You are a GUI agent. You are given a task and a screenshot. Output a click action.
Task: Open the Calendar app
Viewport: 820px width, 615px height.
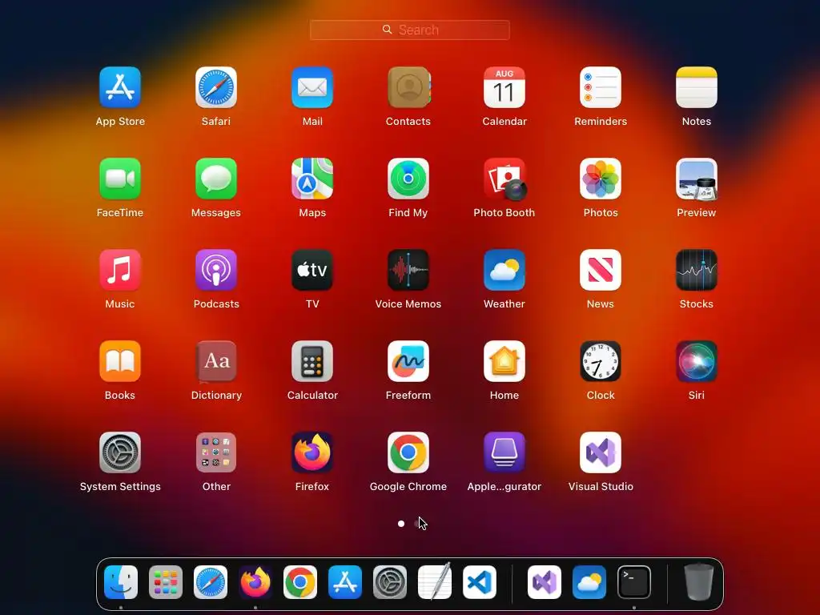click(504, 87)
